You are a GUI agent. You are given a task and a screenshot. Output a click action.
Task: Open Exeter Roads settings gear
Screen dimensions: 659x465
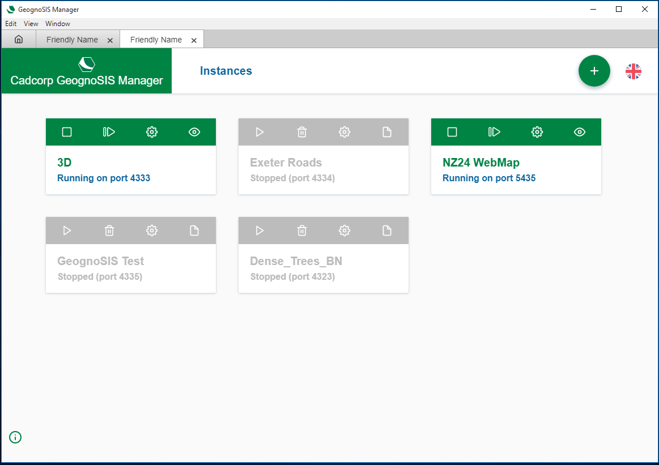(x=345, y=132)
